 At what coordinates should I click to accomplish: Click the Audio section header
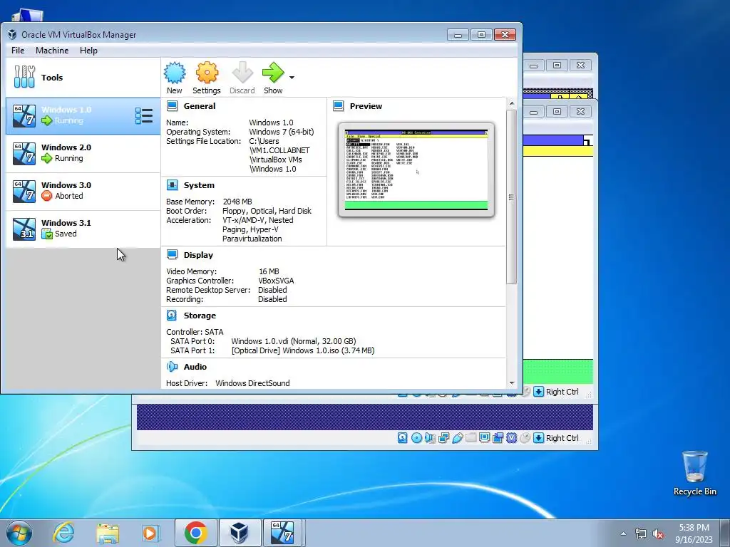click(x=195, y=367)
